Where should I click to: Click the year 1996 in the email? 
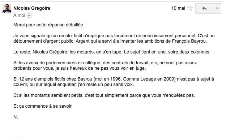(115, 79)
